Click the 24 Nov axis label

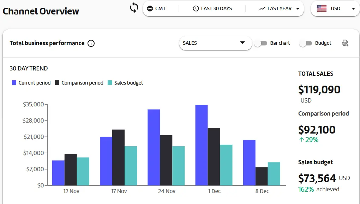coord(167,191)
